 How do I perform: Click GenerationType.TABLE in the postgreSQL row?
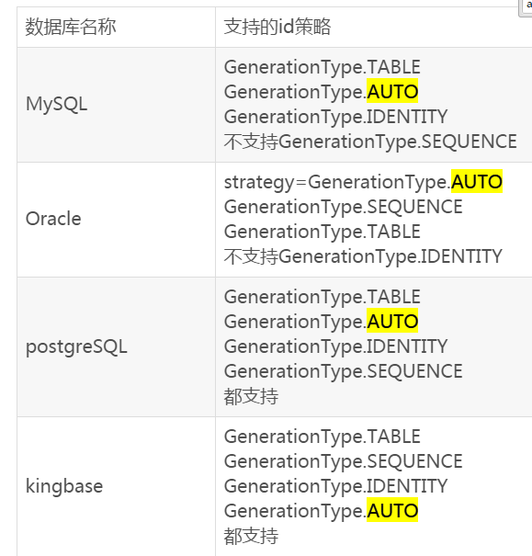(323, 297)
